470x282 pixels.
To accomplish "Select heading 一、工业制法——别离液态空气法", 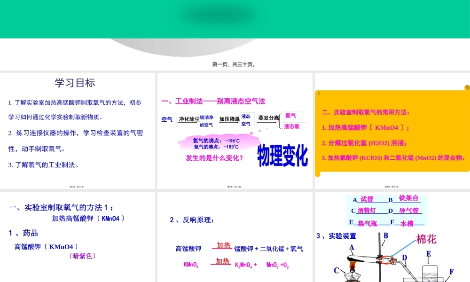I will 213,101.
